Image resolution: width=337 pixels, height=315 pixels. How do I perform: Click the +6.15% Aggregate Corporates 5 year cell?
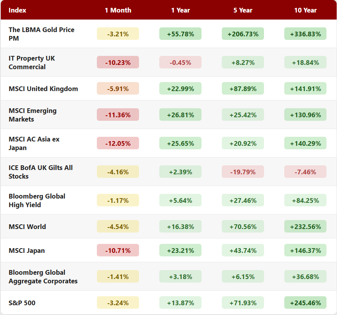(243, 277)
